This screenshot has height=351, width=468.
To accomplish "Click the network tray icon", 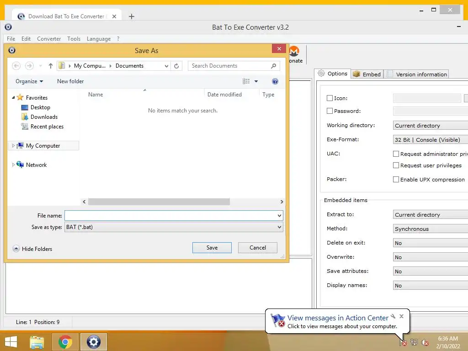I will click(414, 342).
